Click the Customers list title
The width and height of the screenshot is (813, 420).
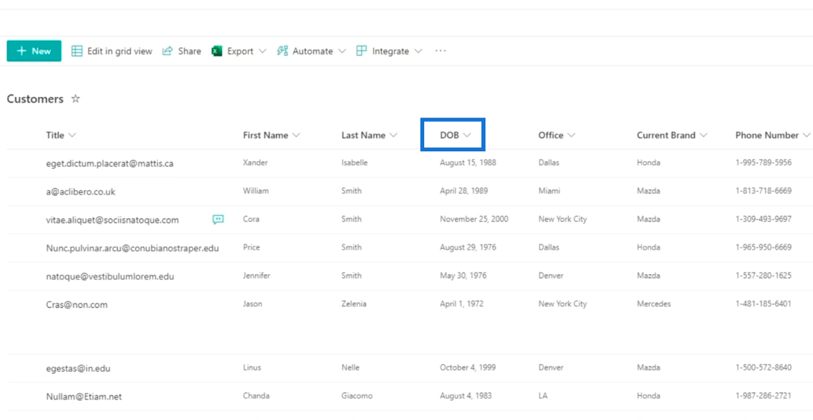tap(35, 98)
